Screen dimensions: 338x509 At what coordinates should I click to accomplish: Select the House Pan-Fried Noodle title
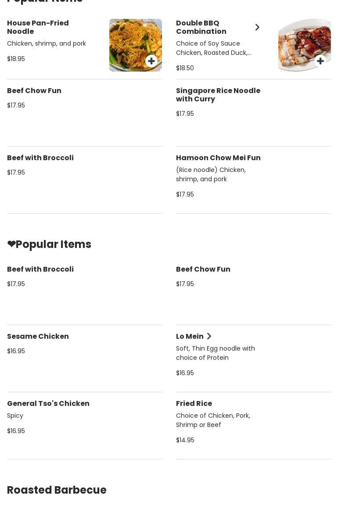point(38,27)
